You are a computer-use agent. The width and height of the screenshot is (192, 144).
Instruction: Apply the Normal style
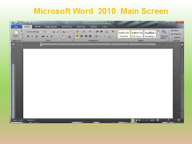pyautogui.click(x=124, y=34)
